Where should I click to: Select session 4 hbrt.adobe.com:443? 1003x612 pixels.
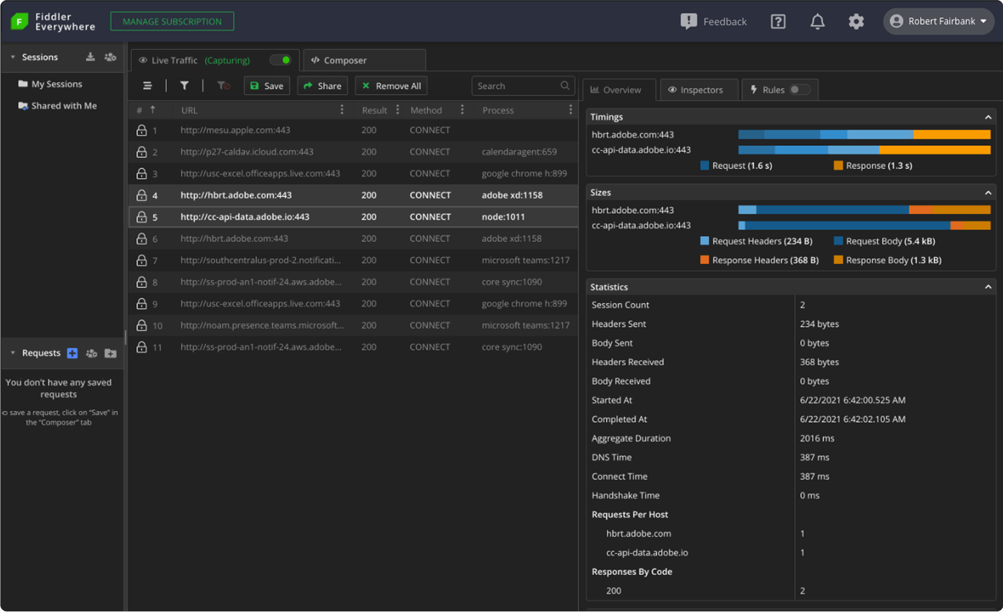[x=353, y=195]
